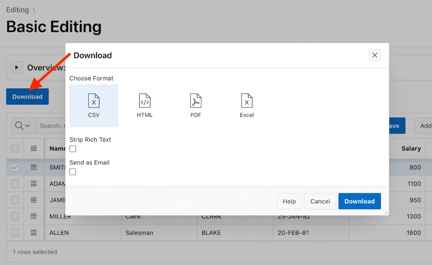Screen dimensions: 432x265
Task: Open ALLEN row actions menu icon
Action: coord(34,232)
